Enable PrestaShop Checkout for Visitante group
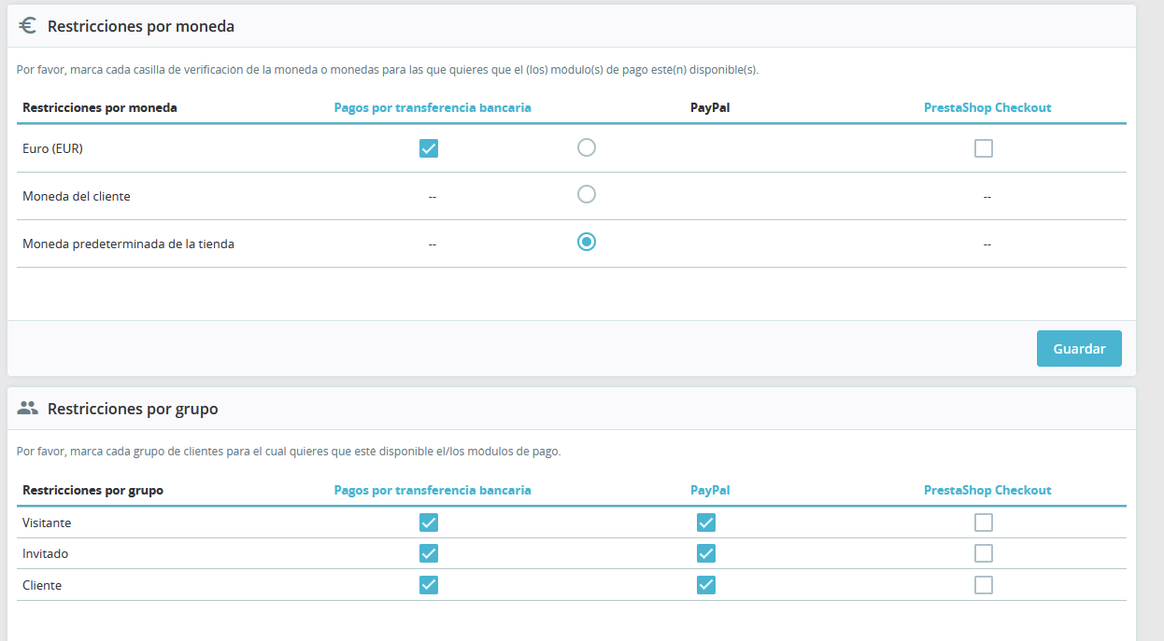 pyautogui.click(x=983, y=523)
